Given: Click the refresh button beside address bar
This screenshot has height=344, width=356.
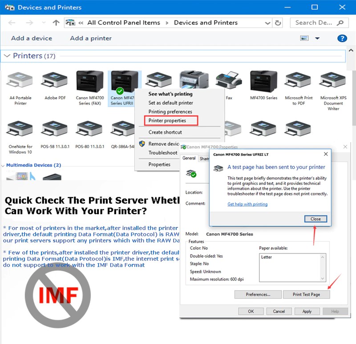Looking at the screenshot, I should tap(278, 23).
